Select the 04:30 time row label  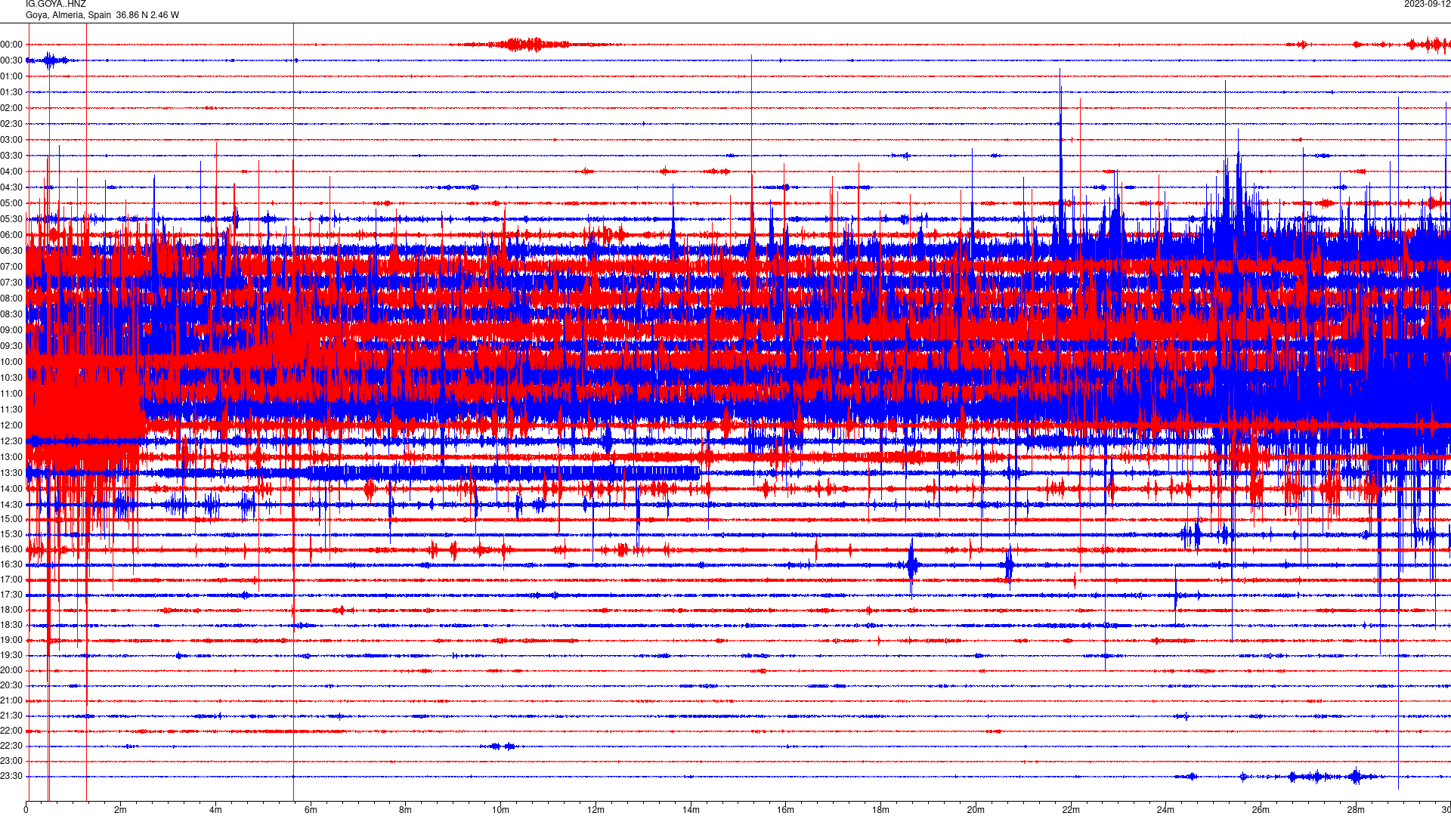coord(11,187)
